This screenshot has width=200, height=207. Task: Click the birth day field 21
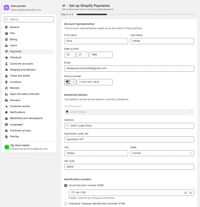82,55
